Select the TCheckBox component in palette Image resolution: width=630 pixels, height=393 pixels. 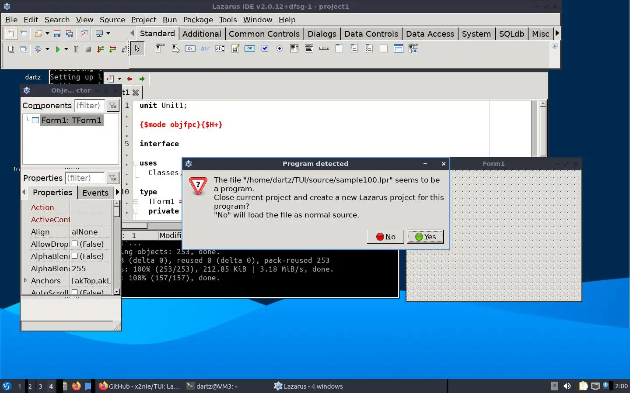265,48
